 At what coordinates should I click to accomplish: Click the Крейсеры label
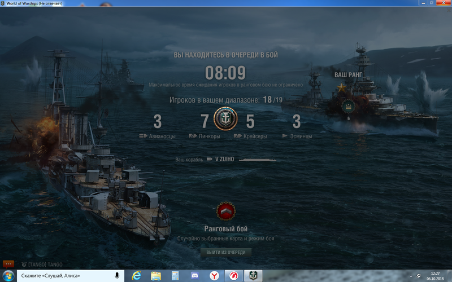[255, 136]
